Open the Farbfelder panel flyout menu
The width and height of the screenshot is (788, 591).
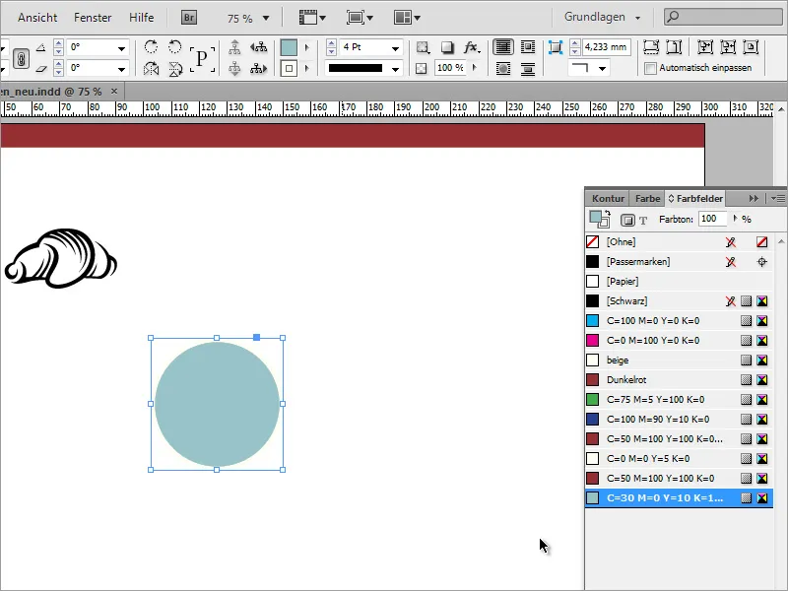click(x=778, y=199)
